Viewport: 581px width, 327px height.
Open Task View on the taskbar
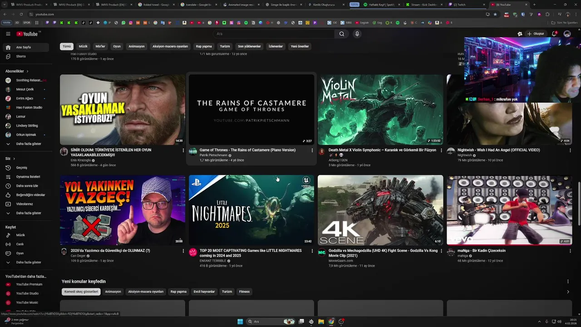point(301,322)
